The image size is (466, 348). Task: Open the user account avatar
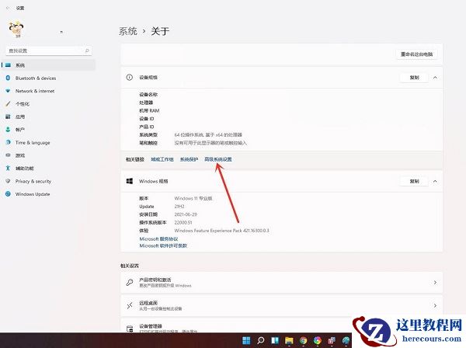(16, 30)
